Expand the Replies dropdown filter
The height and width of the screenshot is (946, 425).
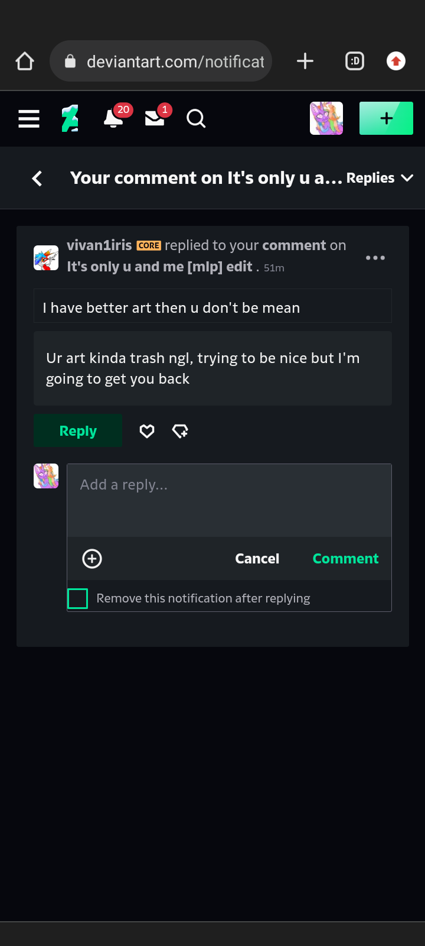click(380, 178)
